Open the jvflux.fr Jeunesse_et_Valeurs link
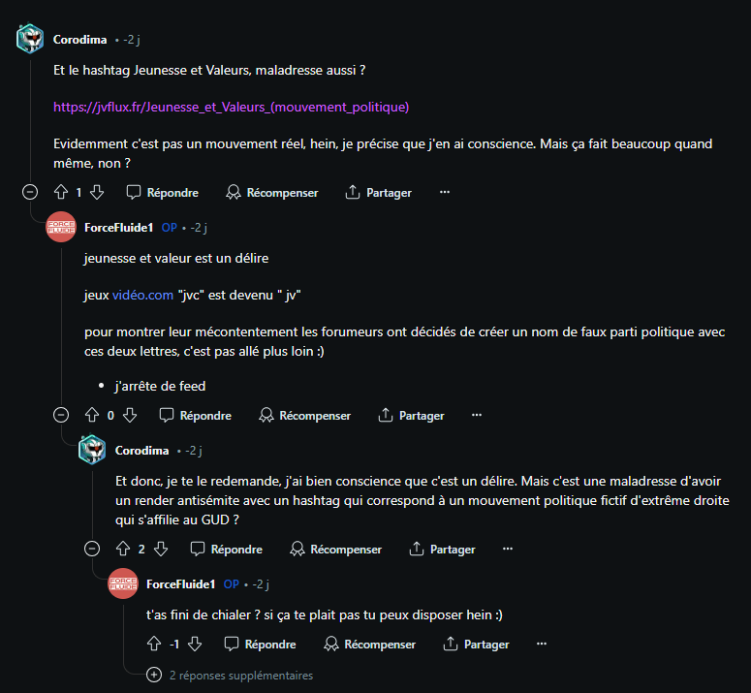751x693 pixels. pos(233,107)
